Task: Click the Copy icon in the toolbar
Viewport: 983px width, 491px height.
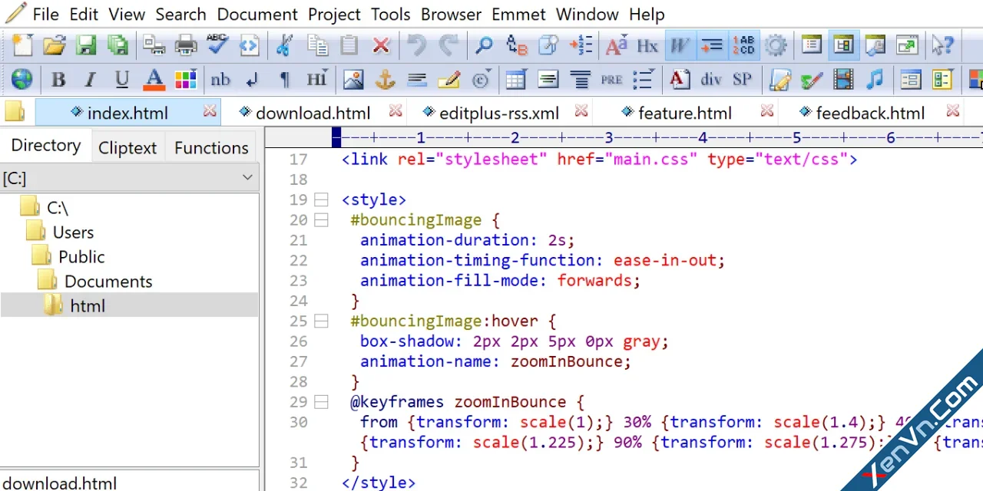Action: coord(317,45)
